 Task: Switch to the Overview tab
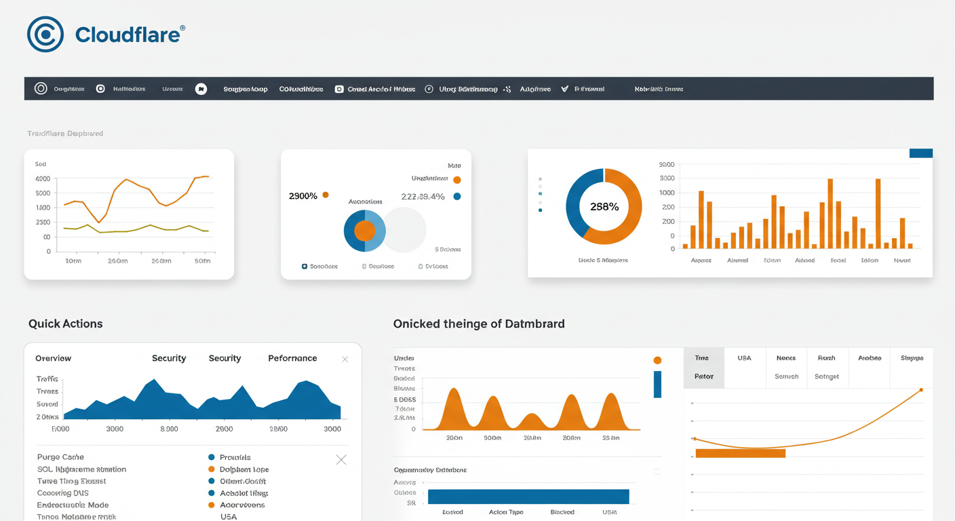[53, 358]
